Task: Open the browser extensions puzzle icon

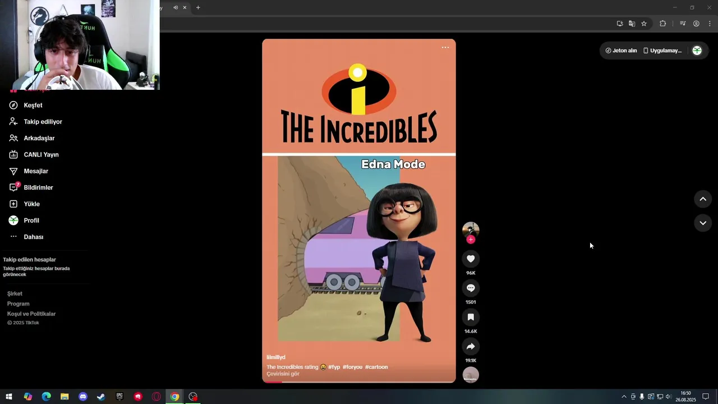Action: [x=663, y=24]
